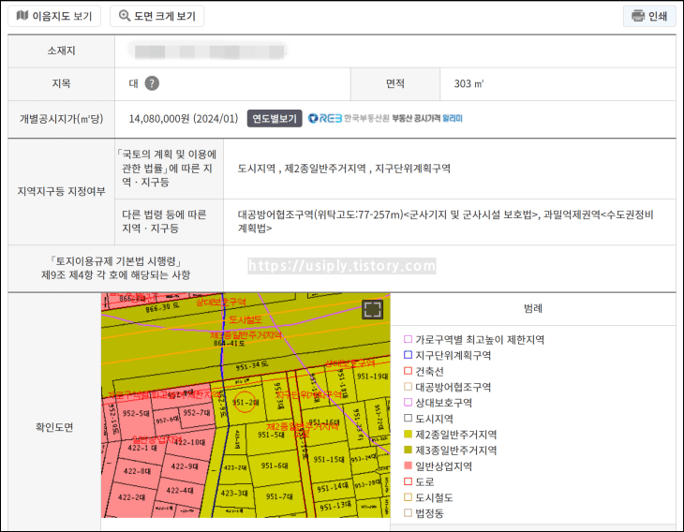
Task: Expand the map to fullscreen using corner icon
Action: [373, 310]
